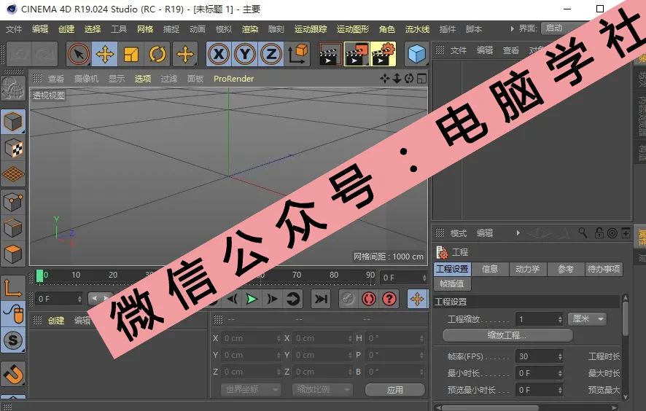This screenshot has height=411, width=646.
Task: Enable Snap magnet icon
Action: 13,374
